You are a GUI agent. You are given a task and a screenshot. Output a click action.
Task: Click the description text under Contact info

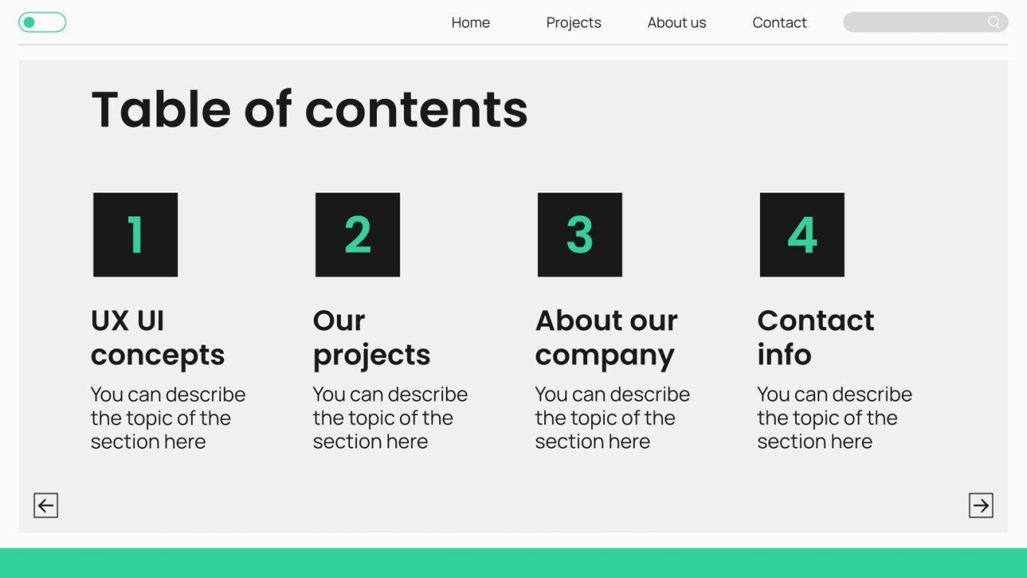click(x=835, y=418)
